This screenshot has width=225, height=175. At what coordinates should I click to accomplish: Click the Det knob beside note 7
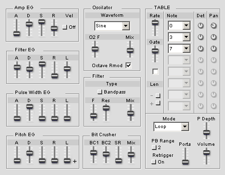pos(200,48)
